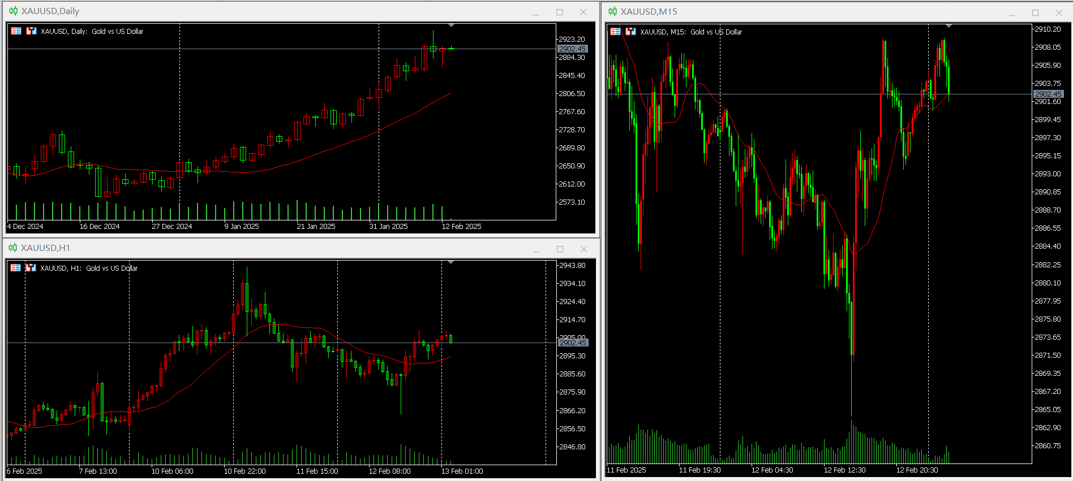Activate the XAUUSD,Daily window title
1073x481 pixels.
coord(50,11)
